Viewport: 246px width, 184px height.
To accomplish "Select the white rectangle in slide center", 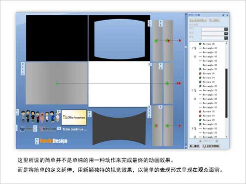I will point(119,84).
